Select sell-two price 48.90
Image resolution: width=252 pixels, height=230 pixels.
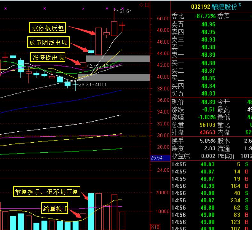pos(208,47)
